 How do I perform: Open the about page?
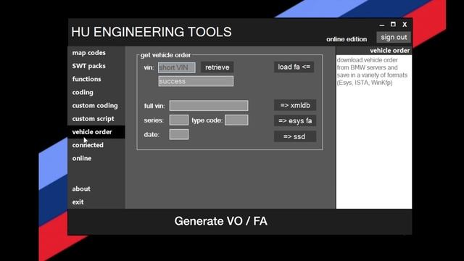(81, 188)
